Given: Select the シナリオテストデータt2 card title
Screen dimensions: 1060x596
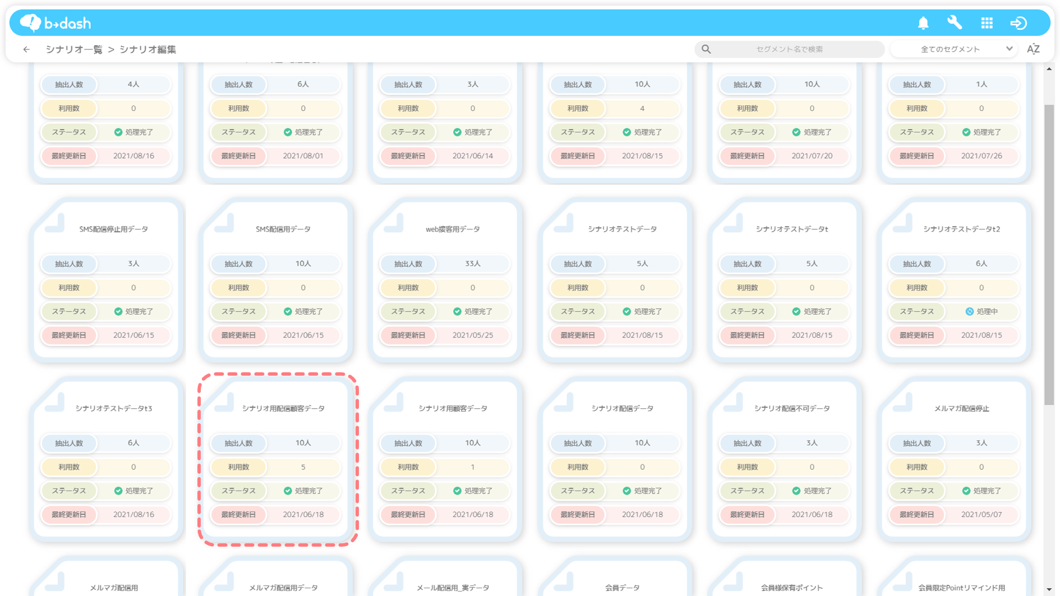Looking at the screenshot, I should tap(962, 229).
